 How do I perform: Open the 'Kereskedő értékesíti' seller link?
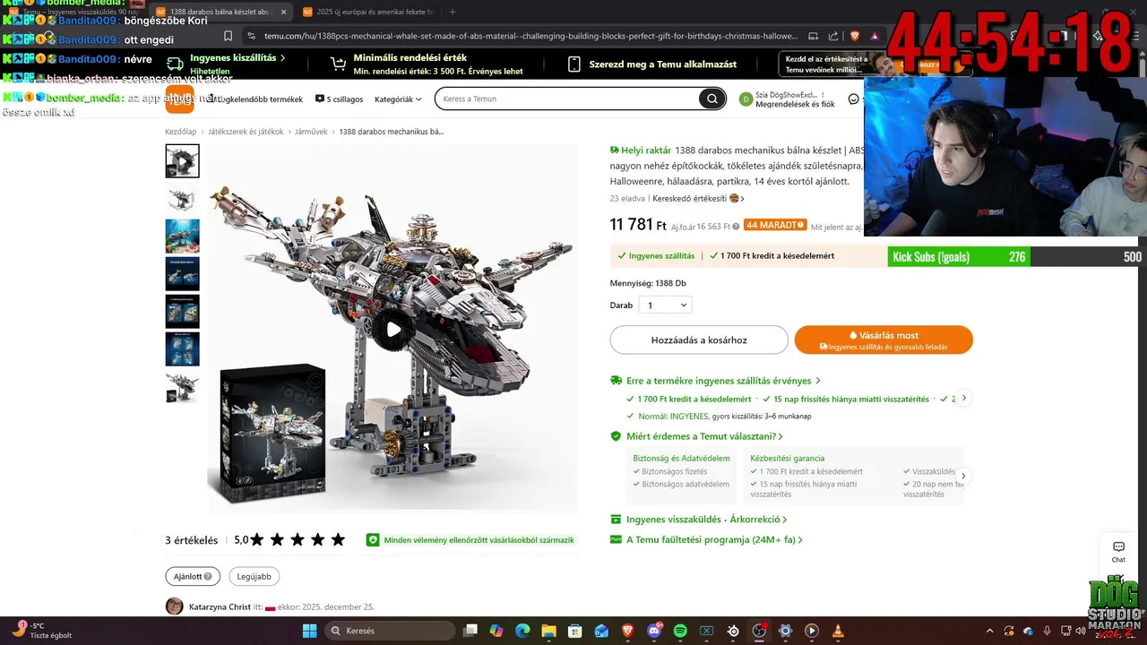[698, 199]
